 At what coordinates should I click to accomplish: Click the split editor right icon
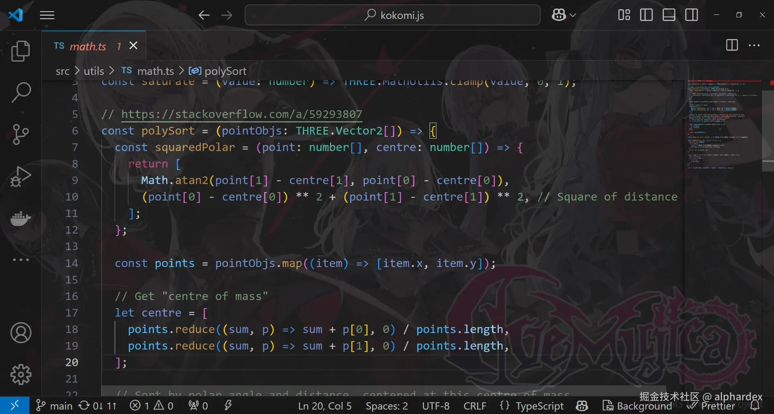click(732, 45)
